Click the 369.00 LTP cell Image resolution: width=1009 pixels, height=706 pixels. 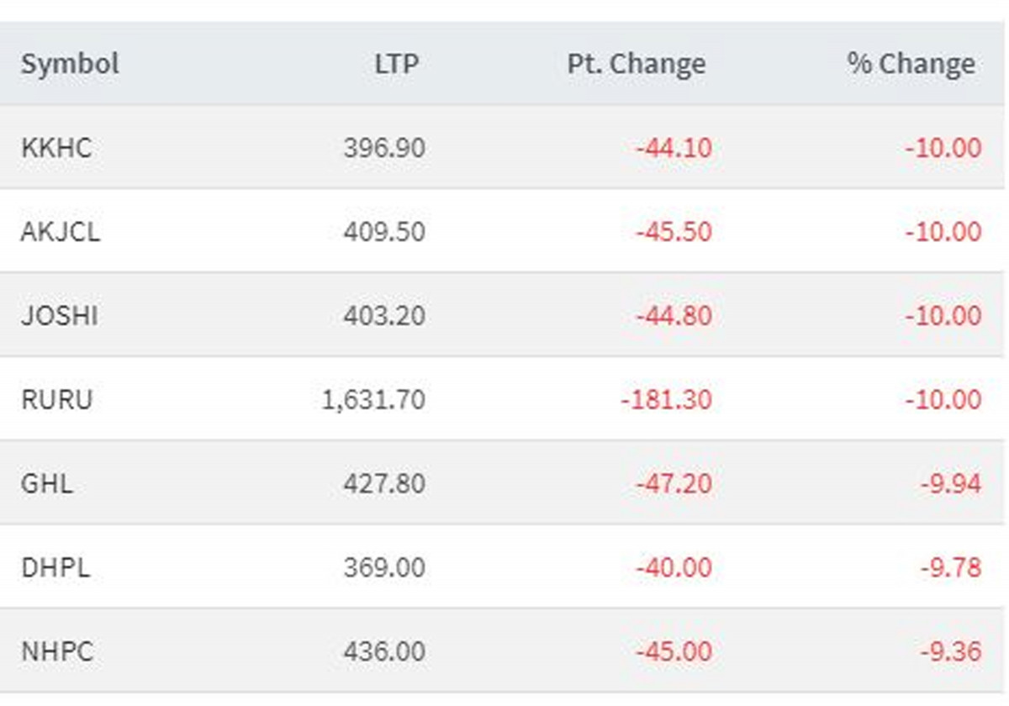pos(384,568)
